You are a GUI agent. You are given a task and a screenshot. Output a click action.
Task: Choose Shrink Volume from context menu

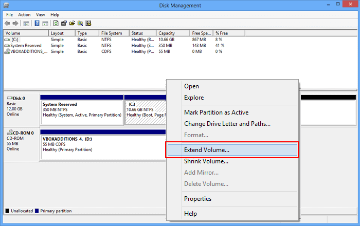tap(206, 161)
